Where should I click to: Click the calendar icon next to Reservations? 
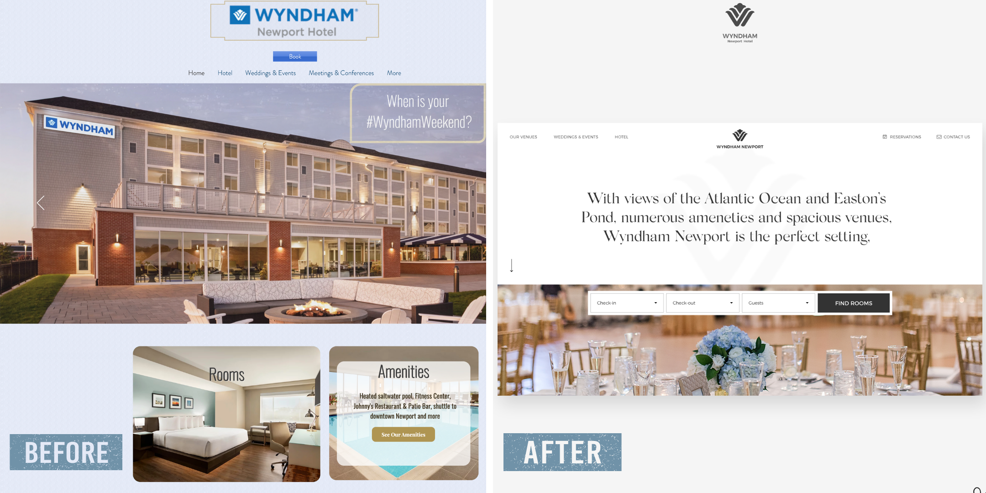point(885,136)
